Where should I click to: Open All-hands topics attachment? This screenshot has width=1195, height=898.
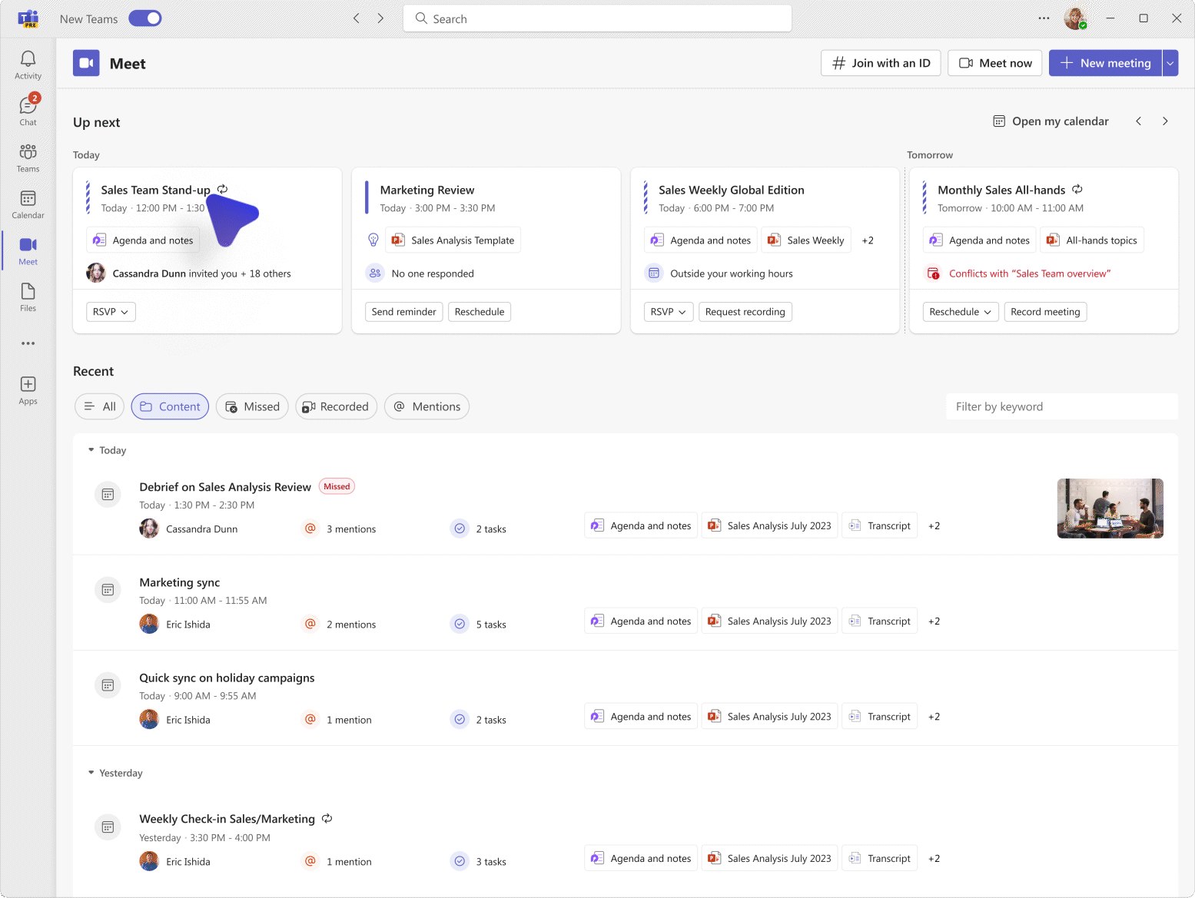coord(1092,240)
